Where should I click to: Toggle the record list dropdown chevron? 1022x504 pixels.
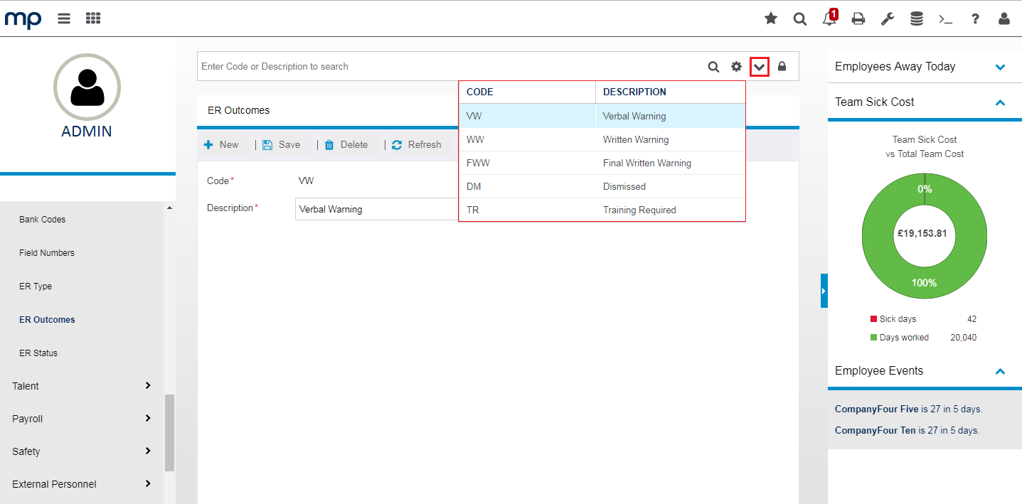[760, 67]
